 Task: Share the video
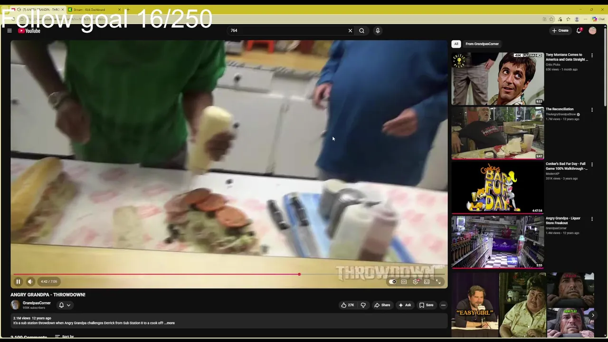[x=382, y=305]
